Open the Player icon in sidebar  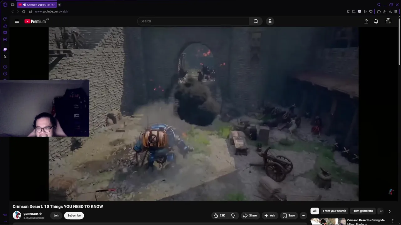coord(5,67)
